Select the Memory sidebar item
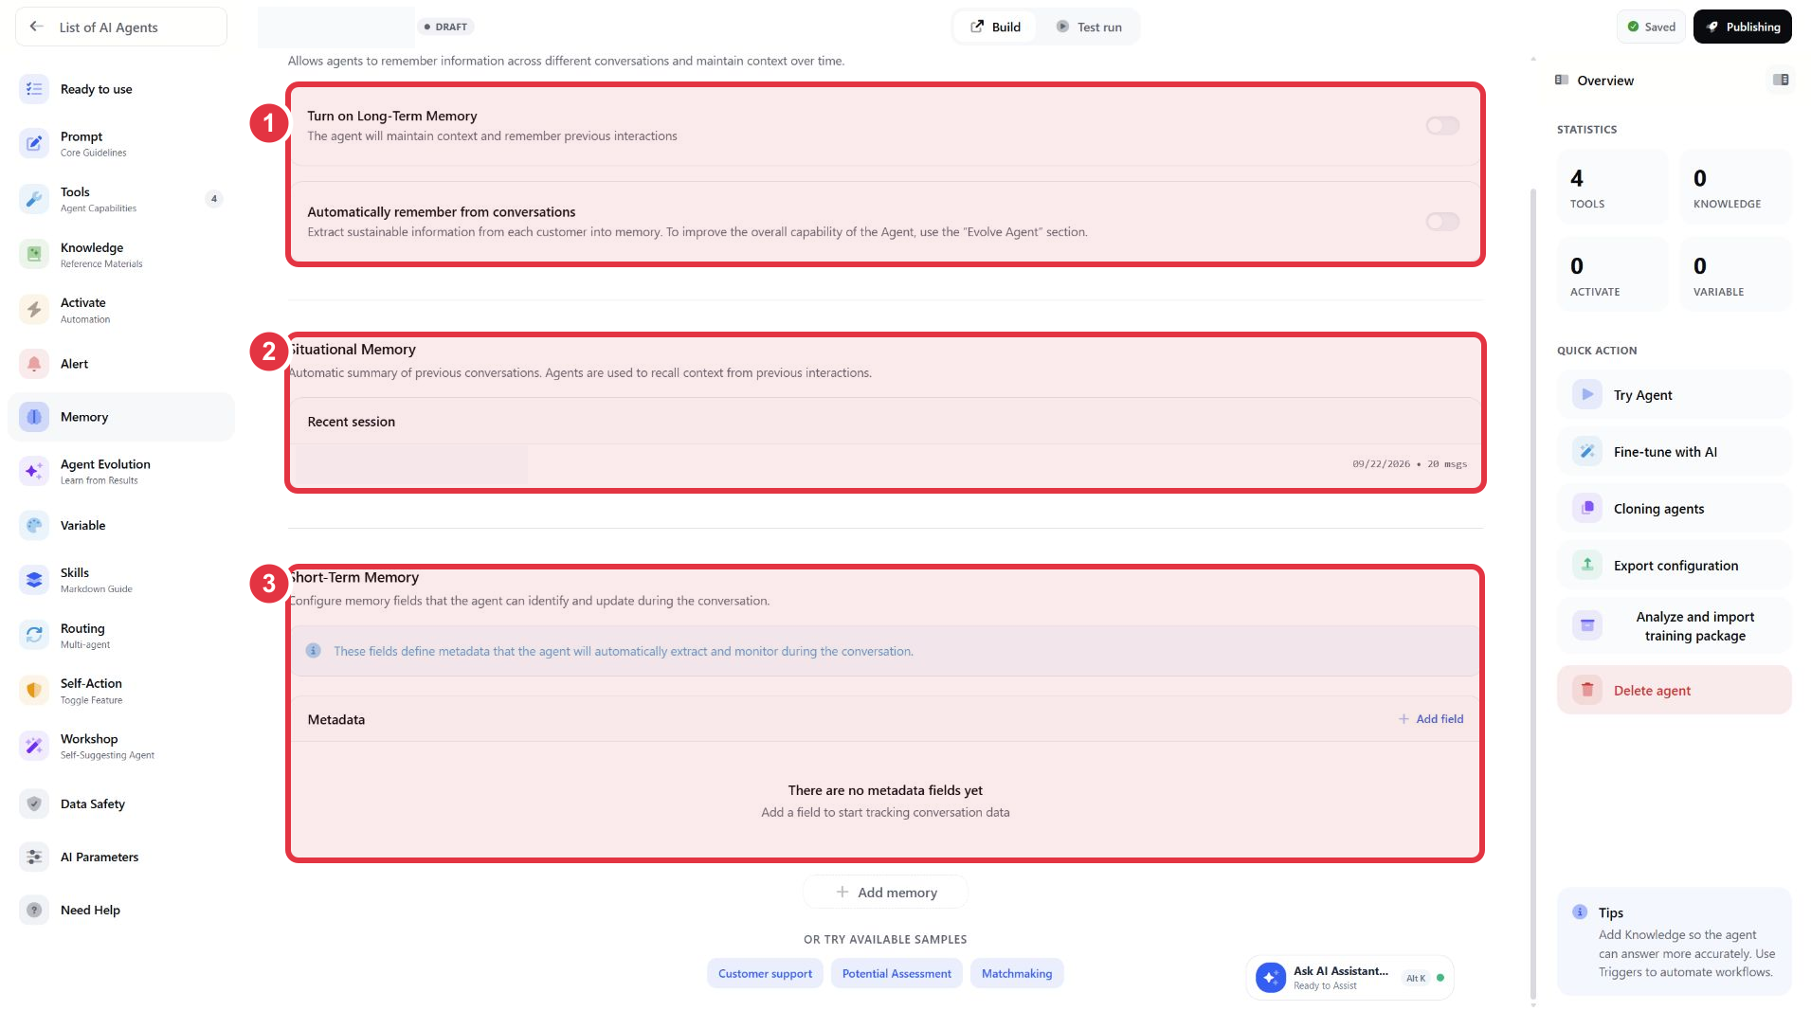The height and width of the screenshot is (1011, 1811). tap(121, 417)
